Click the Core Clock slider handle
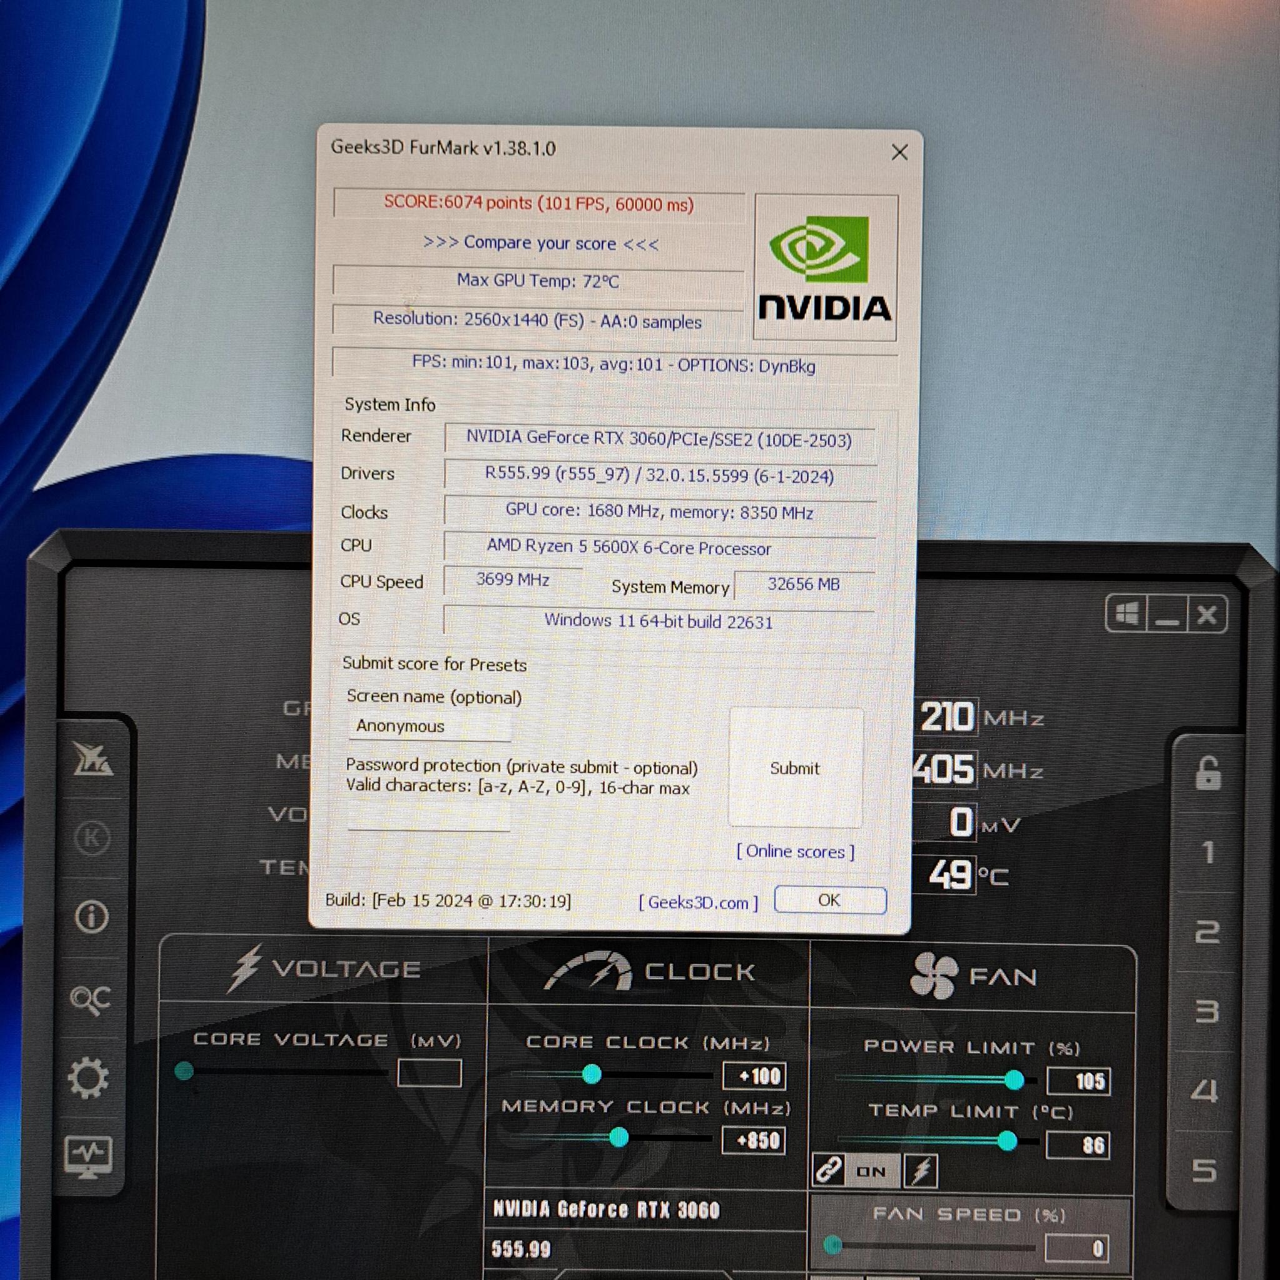1280x1280 pixels. (592, 1074)
